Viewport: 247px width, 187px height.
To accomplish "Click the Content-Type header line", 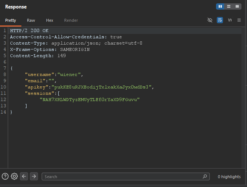I will [x=76, y=43].
